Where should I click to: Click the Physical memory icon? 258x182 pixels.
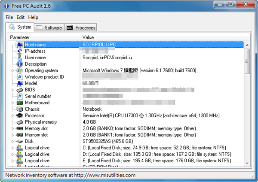tap(20, 122)
